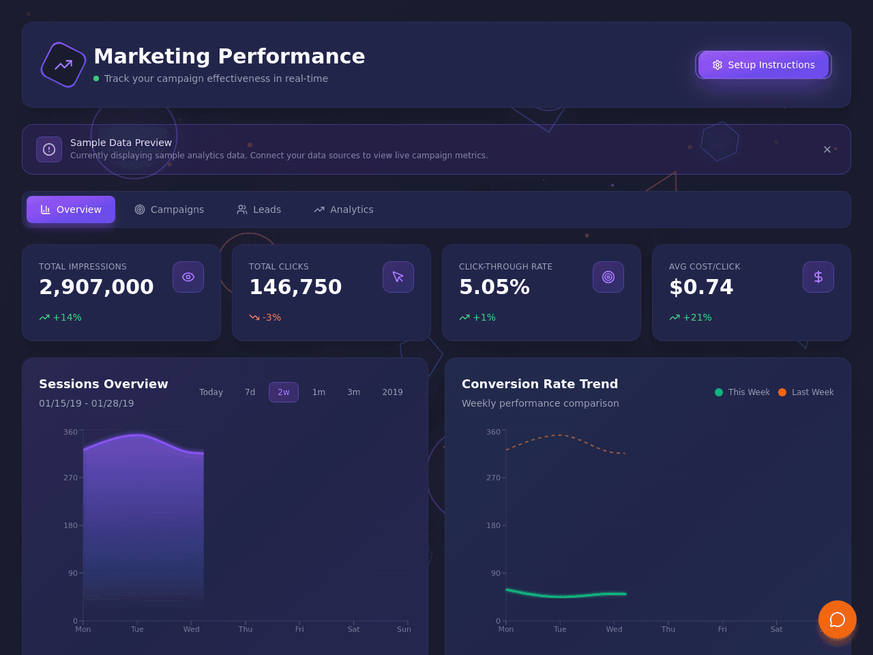The height and width of the screenshot is (655, 873).
Task: Click the people icon in Leads tab
Action: pyautogui.click(x=242, y=209)
